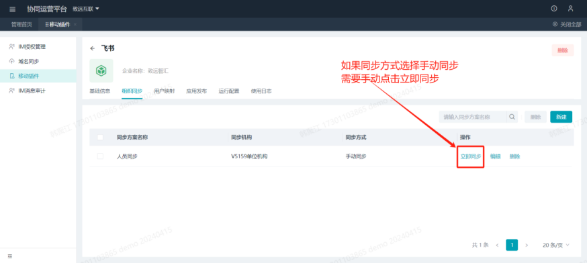Click 编辑 for the 人员同步 row
The height and width of the screenshot is (263, 587).
pyautogui.click(x=495, y=156)
